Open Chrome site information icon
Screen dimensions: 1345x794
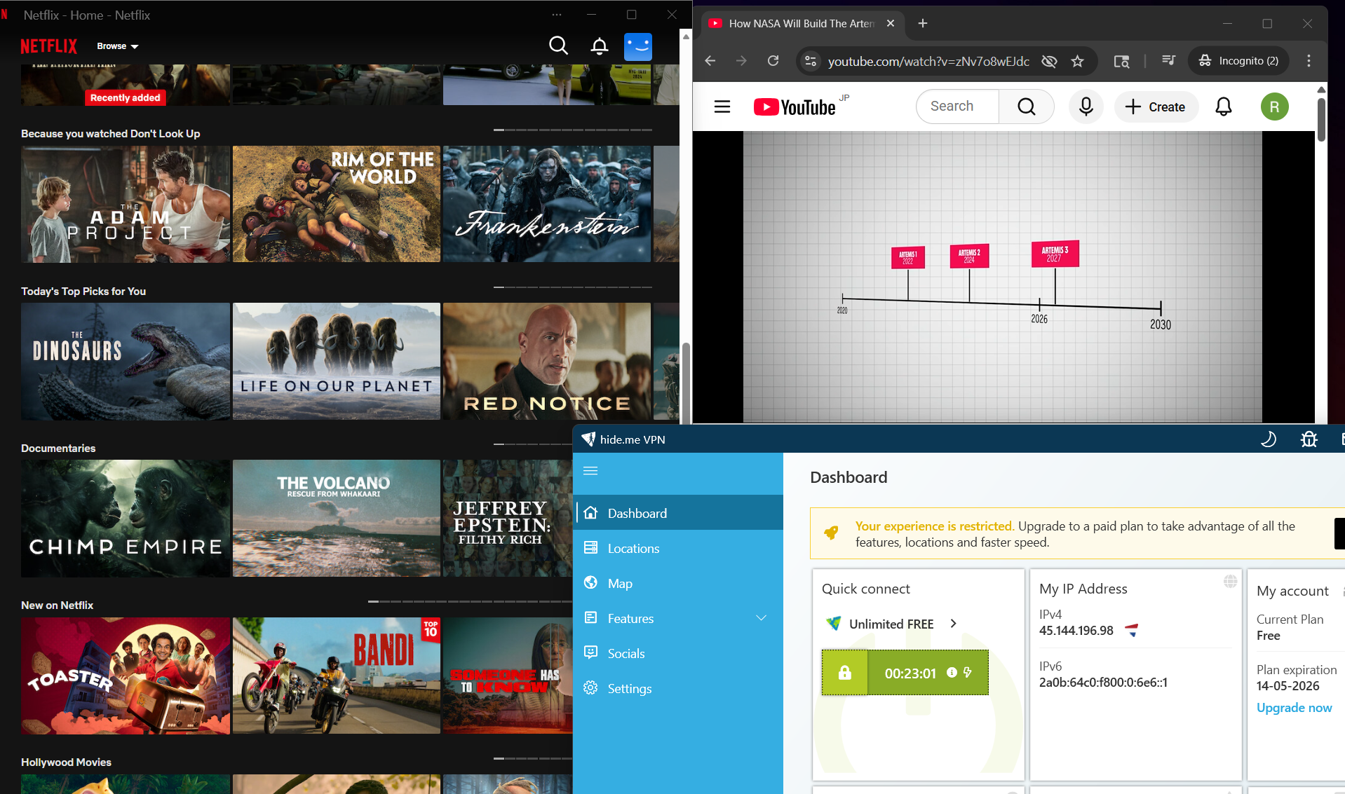(811, 61)
